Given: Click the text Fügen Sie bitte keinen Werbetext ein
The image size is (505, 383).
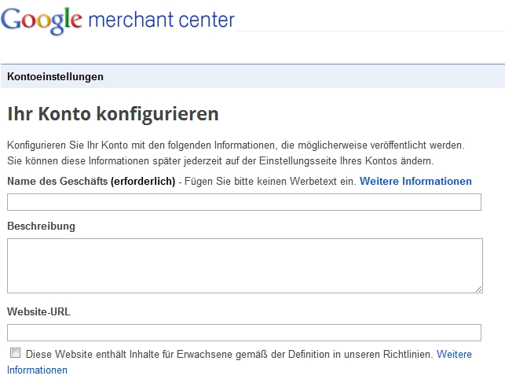Looking at the screenshot, I should [x=270, y=181].
